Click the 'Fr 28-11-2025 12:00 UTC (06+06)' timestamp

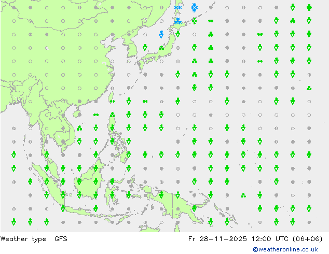pyautogui.click(x=255, y=239)
